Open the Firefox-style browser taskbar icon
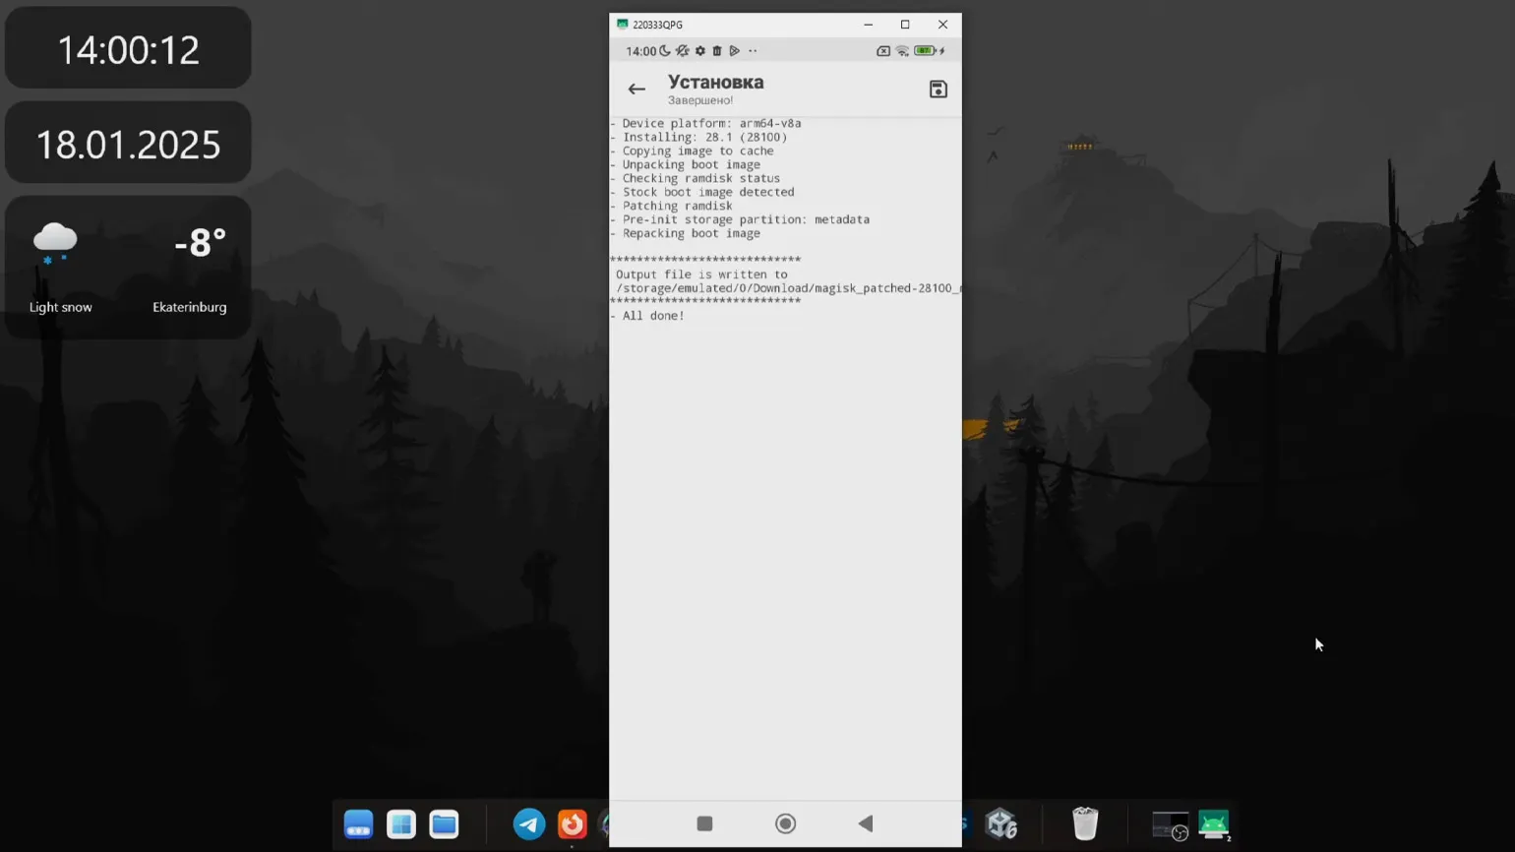Image resolution: width=1515 pixels, height=852 pixels. [572, 823]
